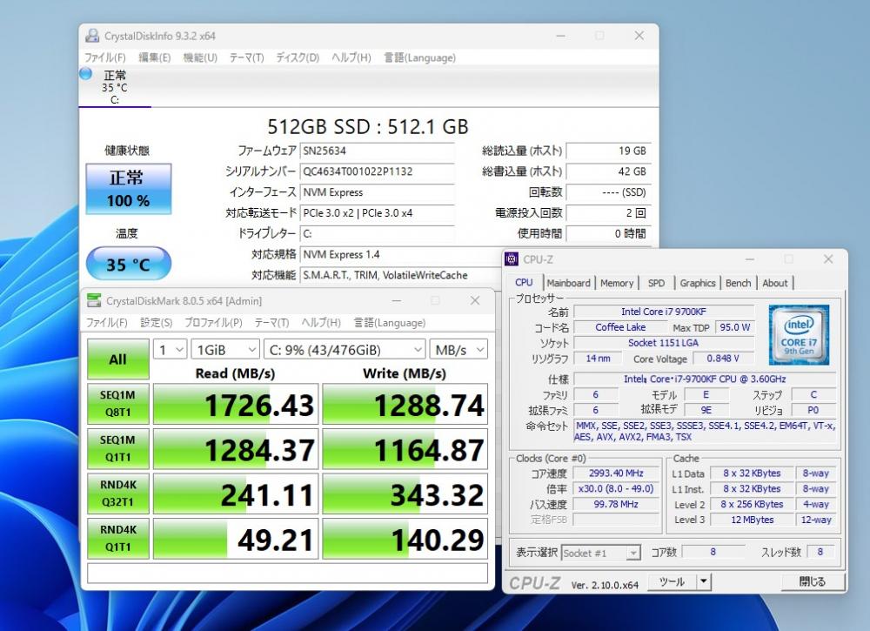Click the SEQ1M Q8T1 read result 1726.43
870x631 pixels.
tap(236, 404)
